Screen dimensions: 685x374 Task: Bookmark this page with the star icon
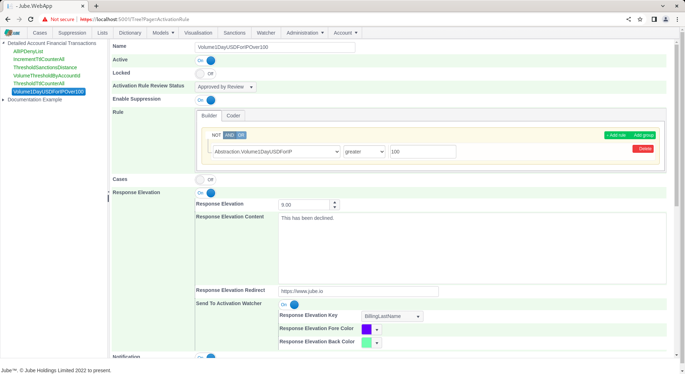tap(640, 19)
